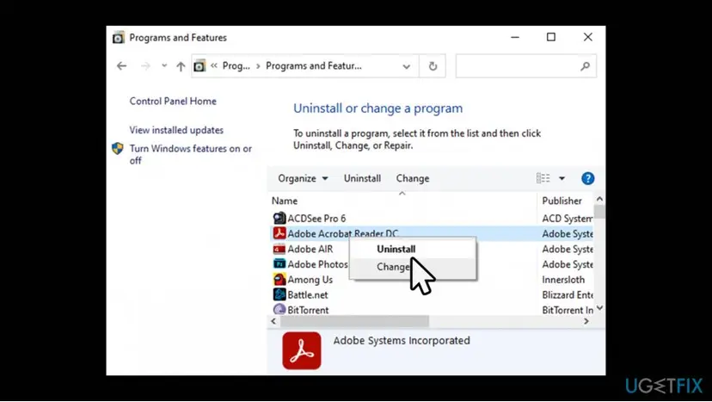Click the view layout icon
712x402 pixels.
point(543,178)
